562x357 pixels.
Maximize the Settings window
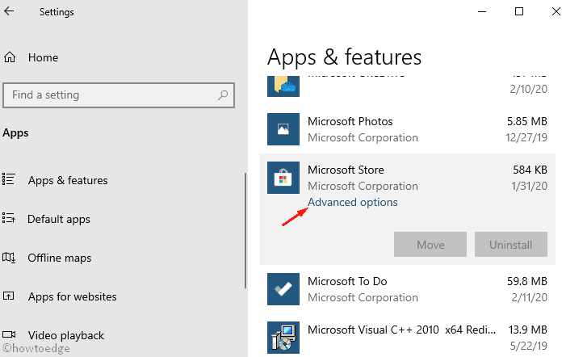(x=519, y=11)
